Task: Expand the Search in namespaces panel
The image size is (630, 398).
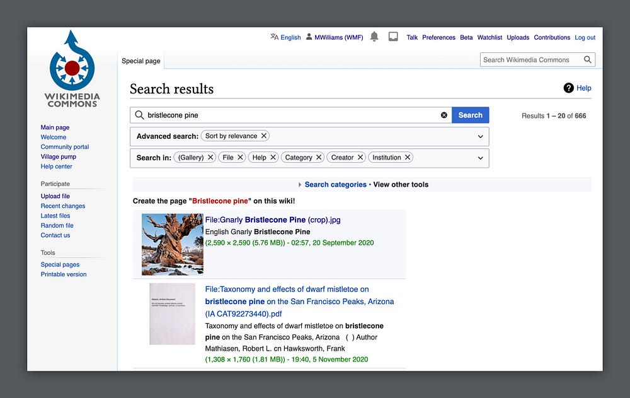Action: coord(480,158)
